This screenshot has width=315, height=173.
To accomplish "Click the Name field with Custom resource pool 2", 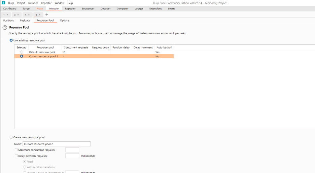I will coord(57,144).
